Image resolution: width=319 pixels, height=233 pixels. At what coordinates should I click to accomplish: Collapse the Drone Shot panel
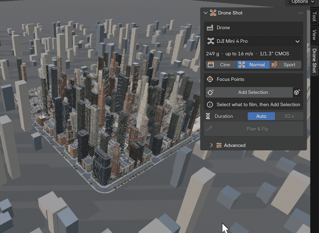tap(205, 13)
